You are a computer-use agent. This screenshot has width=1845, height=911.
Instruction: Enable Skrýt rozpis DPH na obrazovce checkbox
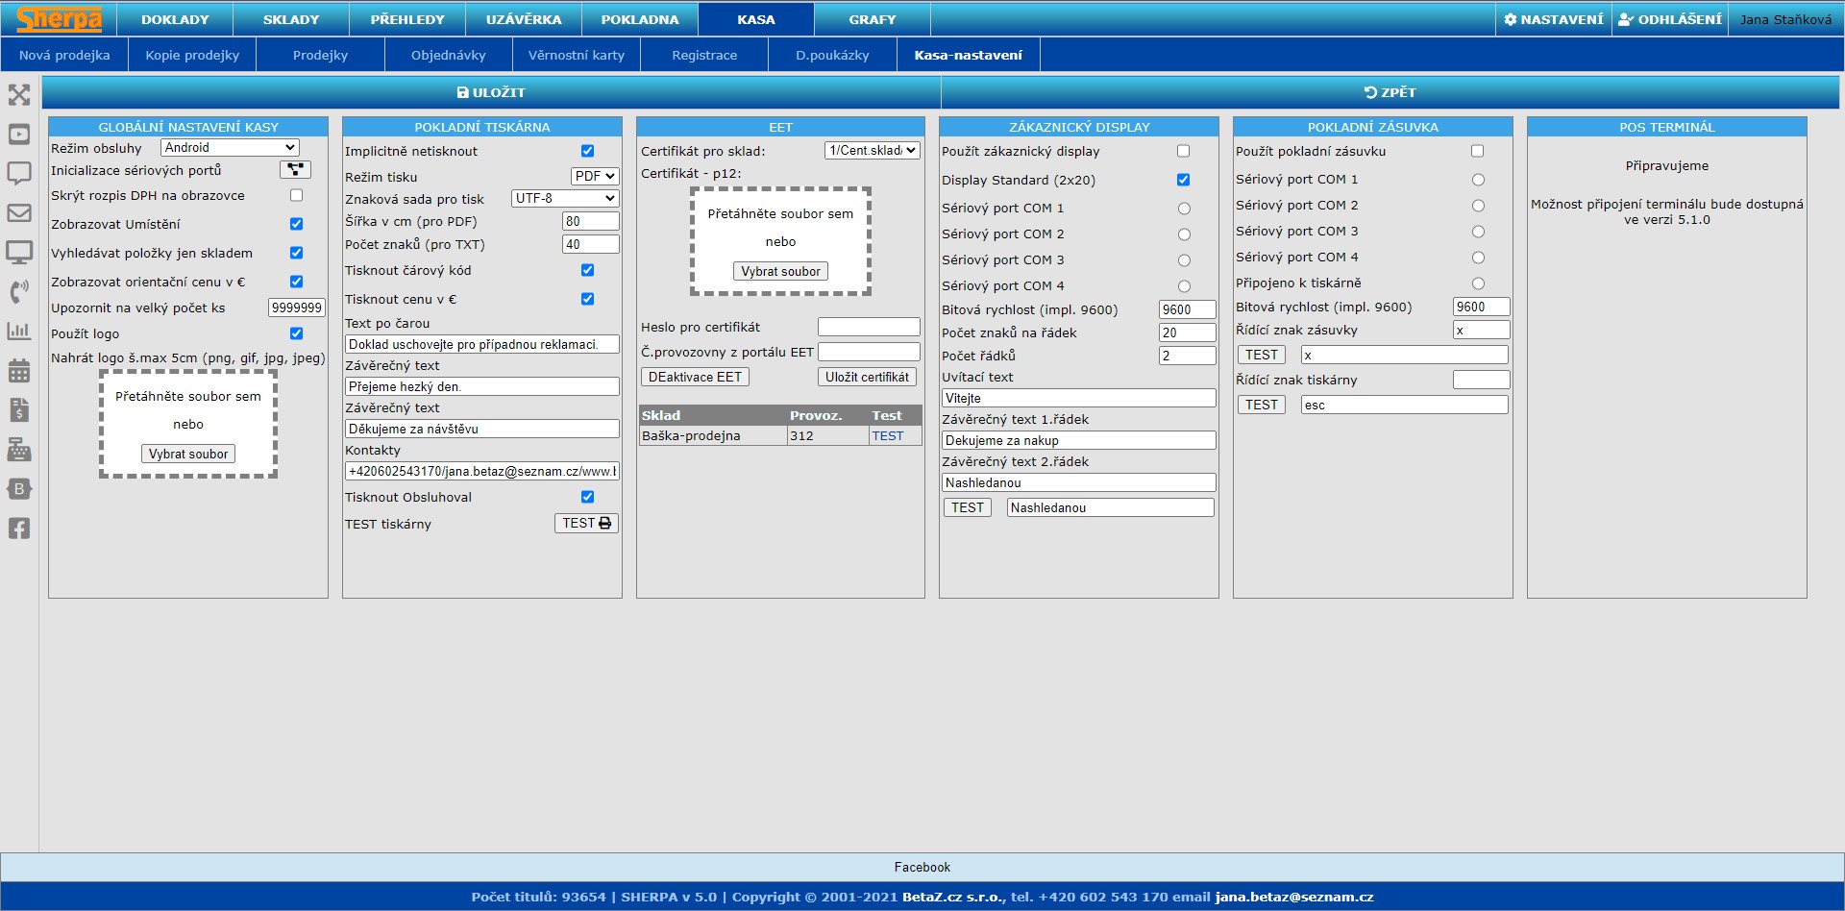pyautogui.click(x=296, y=195)
